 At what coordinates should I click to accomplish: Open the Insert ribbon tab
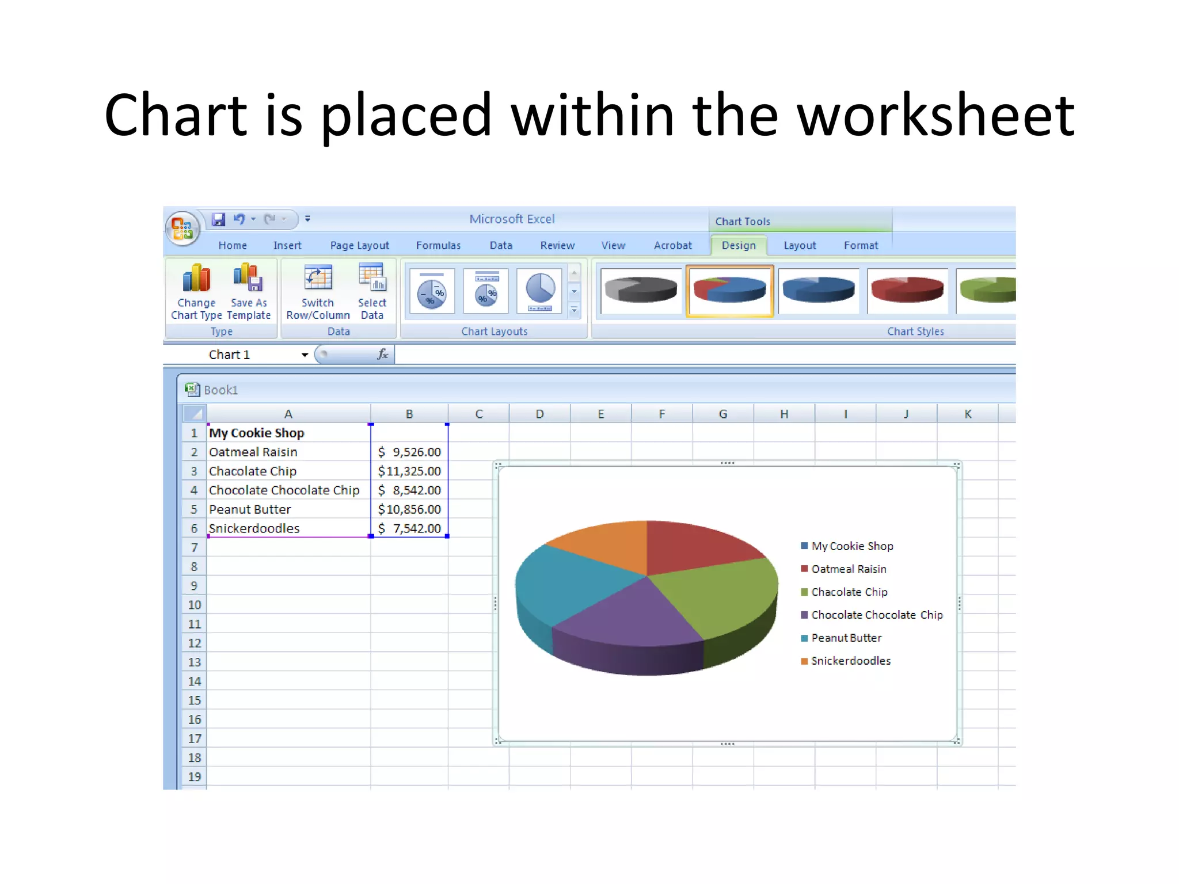287,246
